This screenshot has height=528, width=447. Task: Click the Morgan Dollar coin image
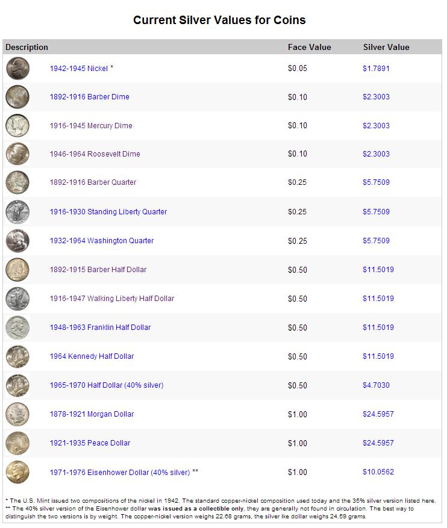(x=17, y=414)
